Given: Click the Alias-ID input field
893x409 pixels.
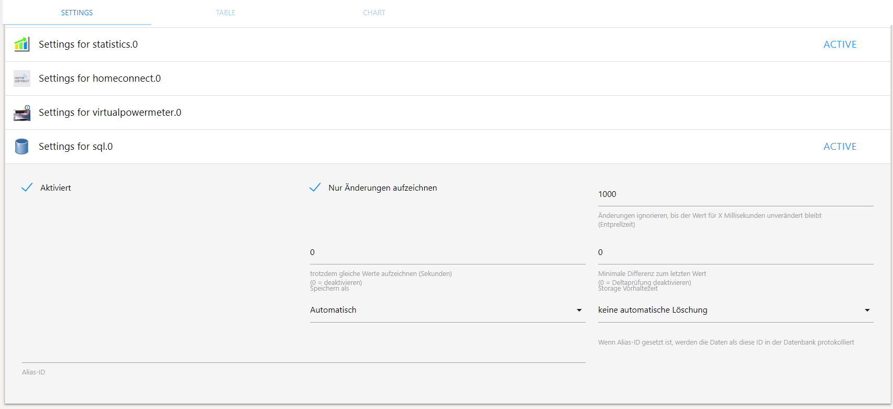Looking at the screenshot, I should [303, 354].
